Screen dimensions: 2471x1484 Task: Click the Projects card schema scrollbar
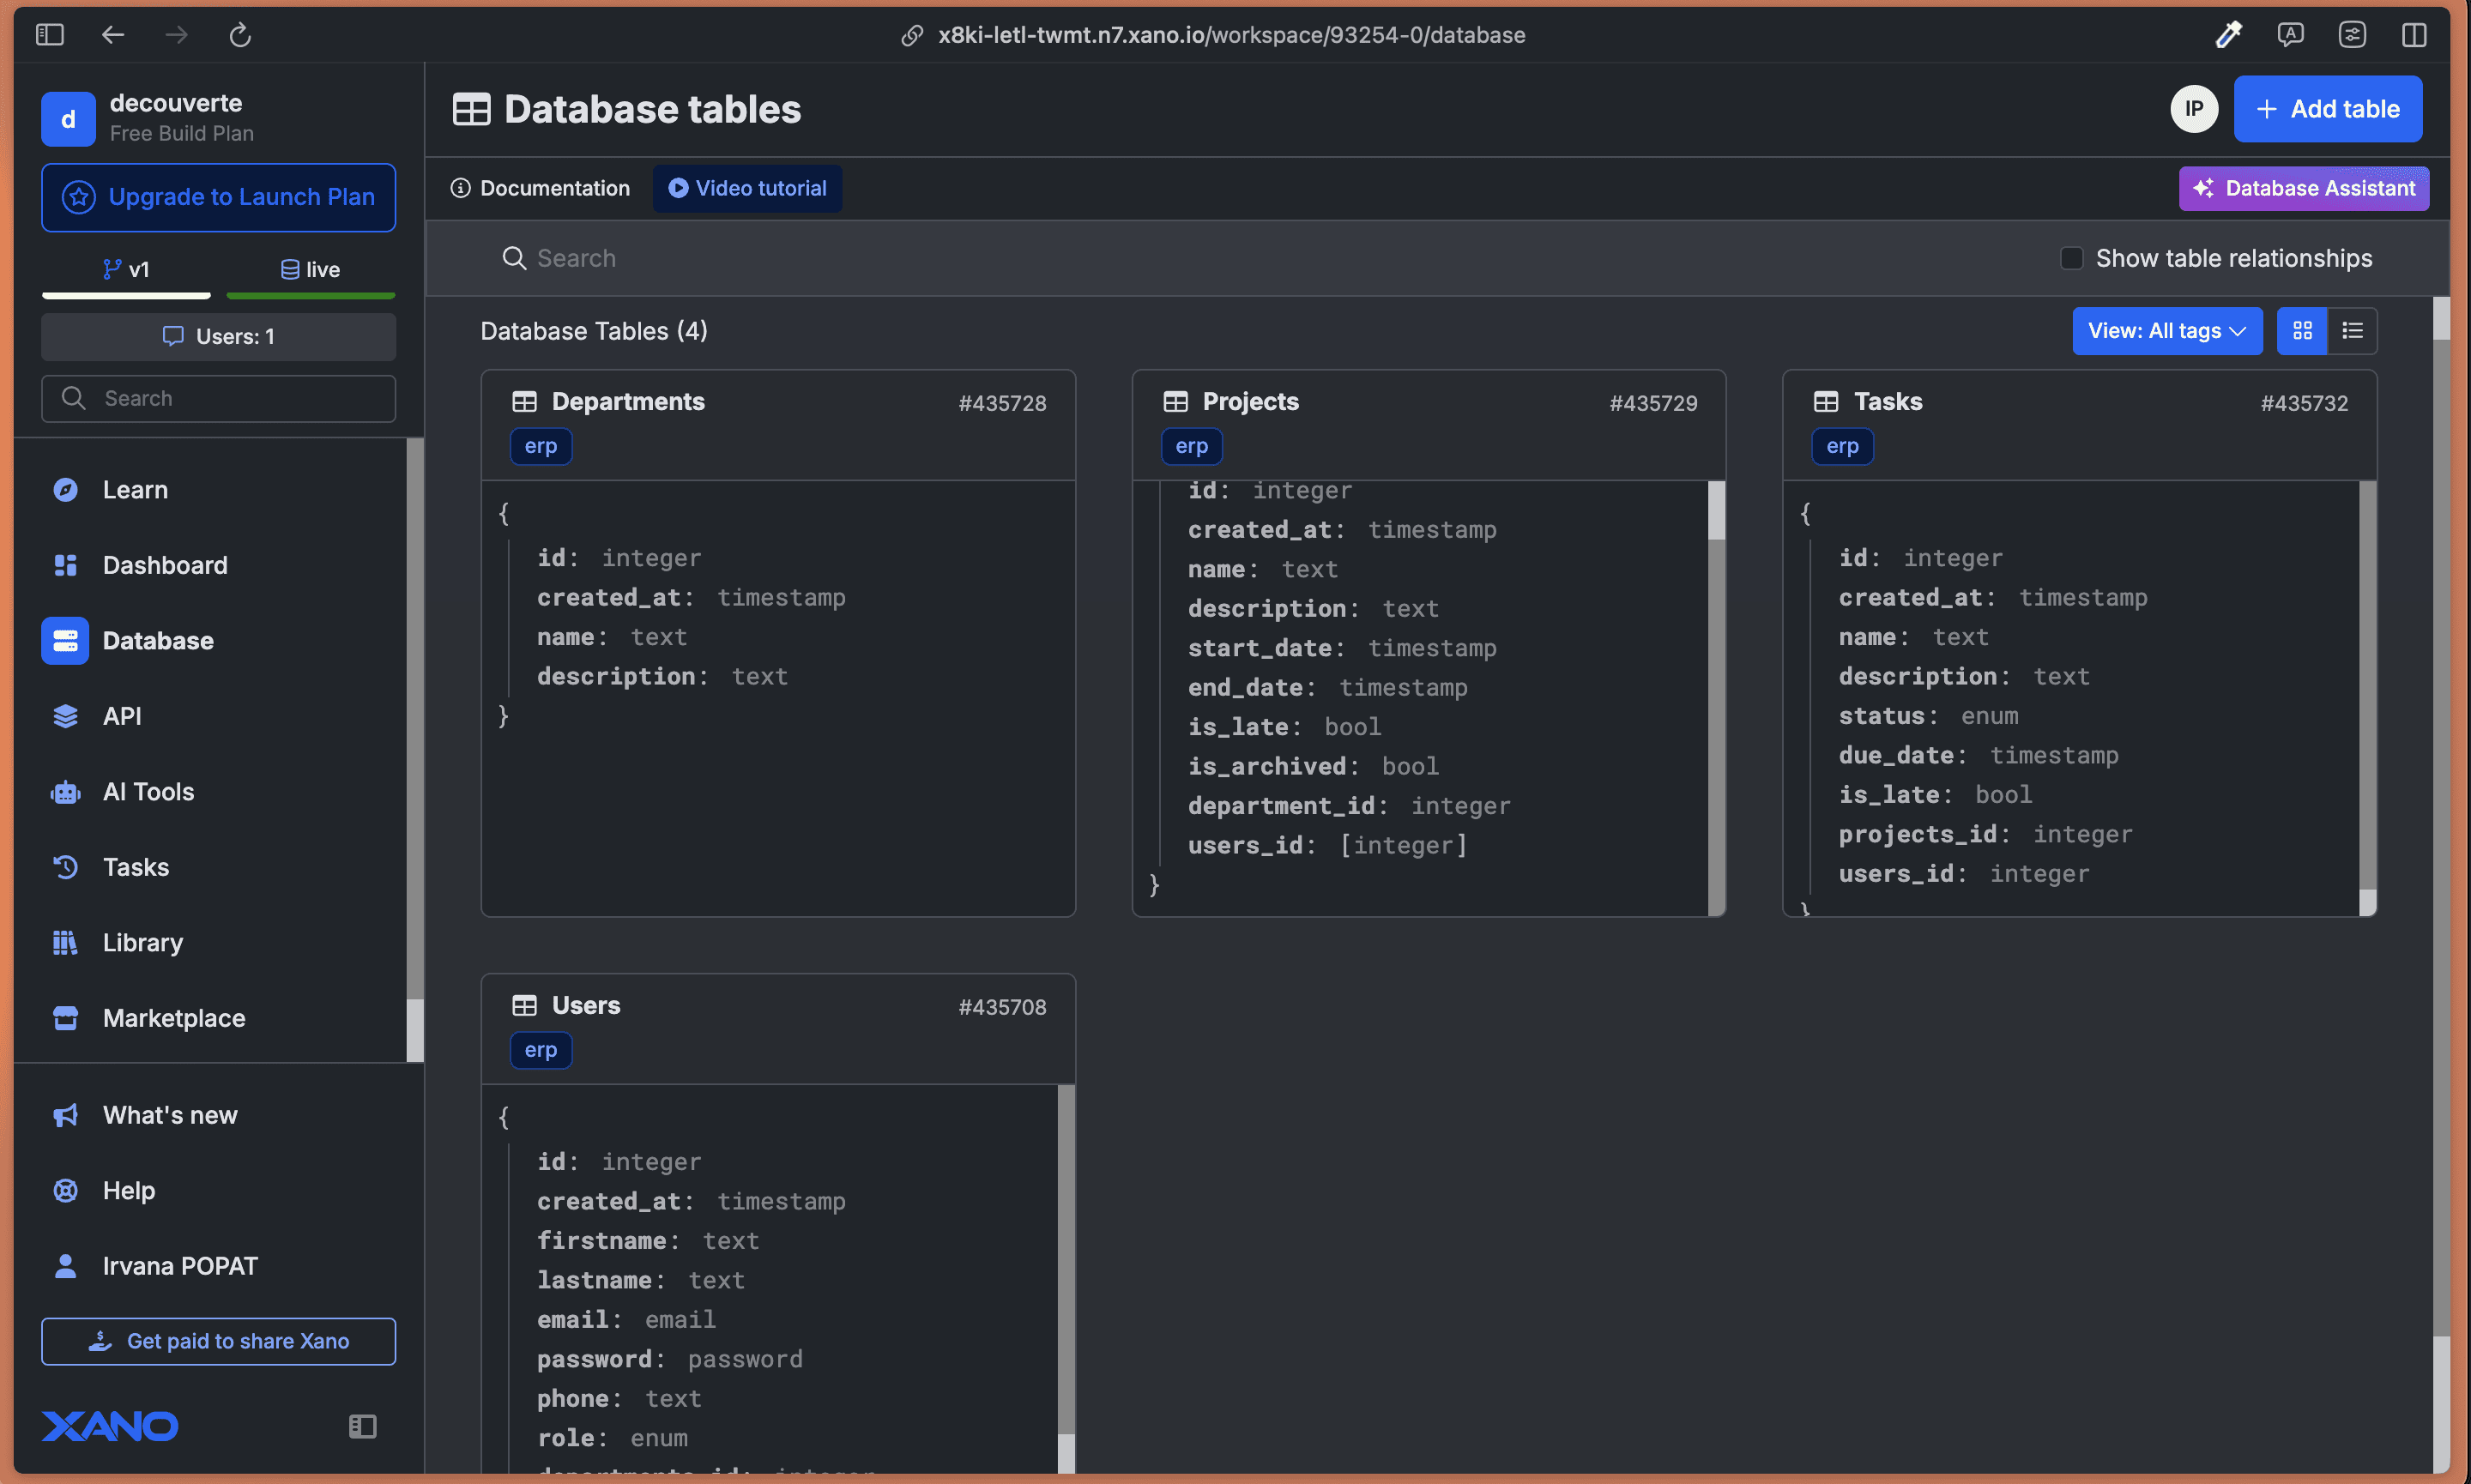pyautogui.click(x=1717, y=698)
